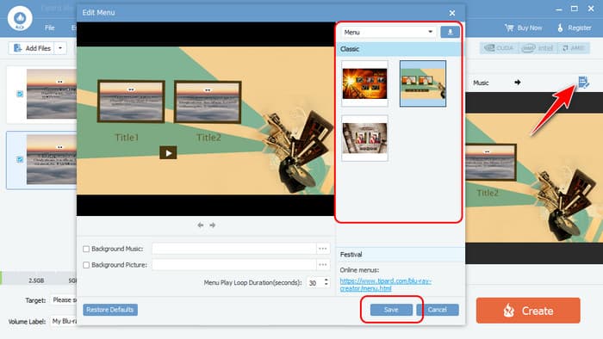The height and width of the screenshot is (339, 603).
Task: Click the Background Music path field
Action: 233,249
